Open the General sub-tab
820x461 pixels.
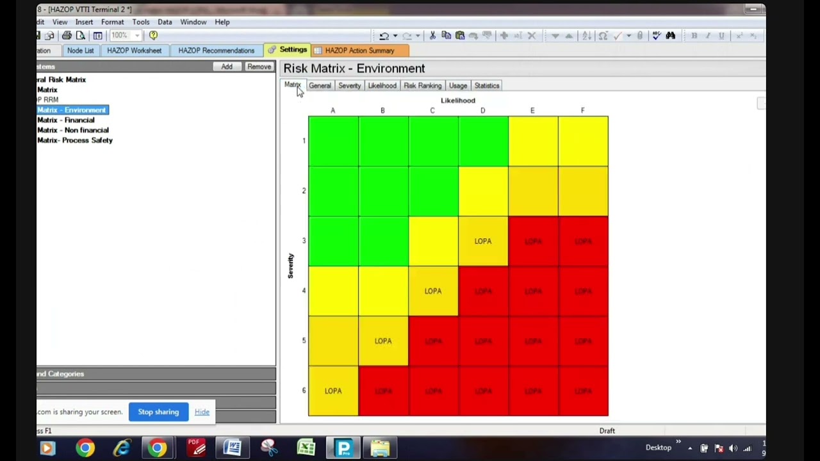(x=320, y=86)
